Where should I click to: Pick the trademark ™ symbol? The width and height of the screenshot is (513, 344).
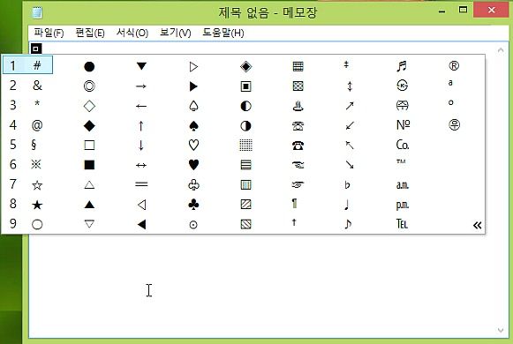tap(401, 161)
